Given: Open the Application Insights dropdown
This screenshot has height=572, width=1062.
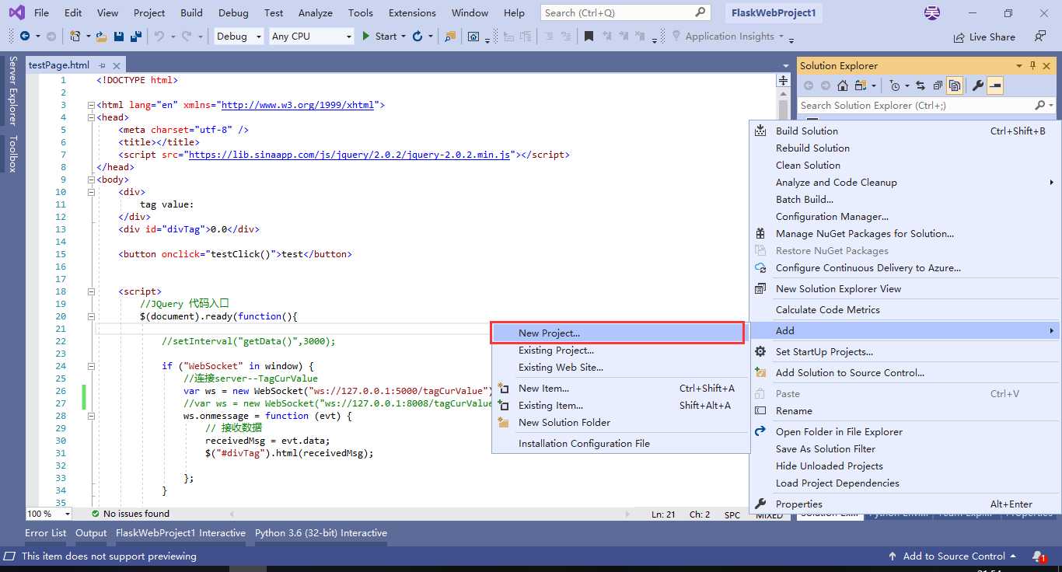Looking at the screenshot, I should 781,37.
